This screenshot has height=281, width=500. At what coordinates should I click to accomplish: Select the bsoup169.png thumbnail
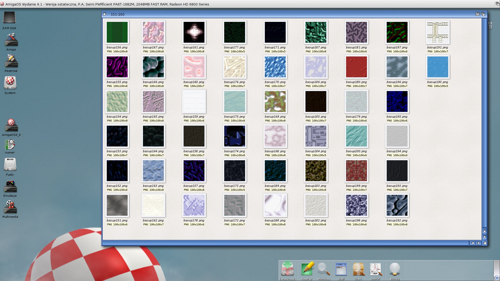point(275,101)
